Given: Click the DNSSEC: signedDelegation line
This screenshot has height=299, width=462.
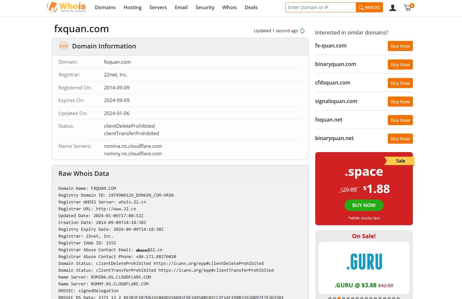Looking at the screenshot, I should (x=88, y=291).
